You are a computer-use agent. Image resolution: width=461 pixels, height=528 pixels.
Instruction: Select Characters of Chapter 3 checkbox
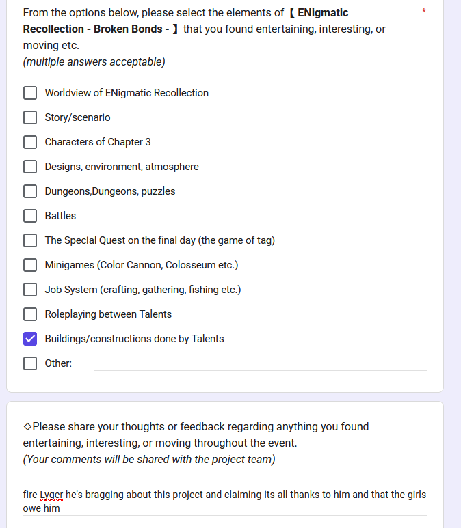[x=30, y=142]
